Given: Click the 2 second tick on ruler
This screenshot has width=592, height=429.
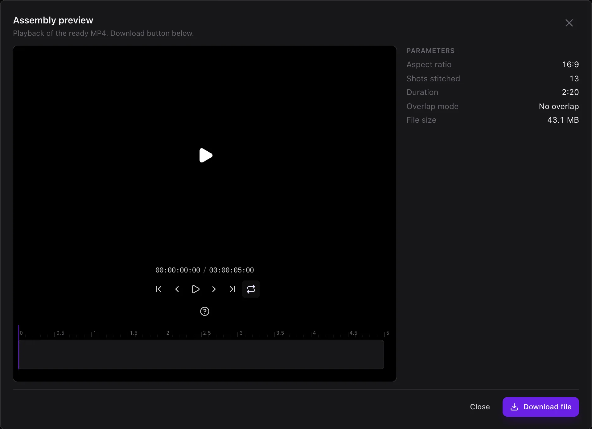Looking at the screenshot, I should point(167,333).
